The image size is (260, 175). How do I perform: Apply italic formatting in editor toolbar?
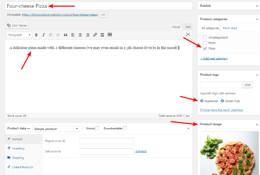(43, 35)
